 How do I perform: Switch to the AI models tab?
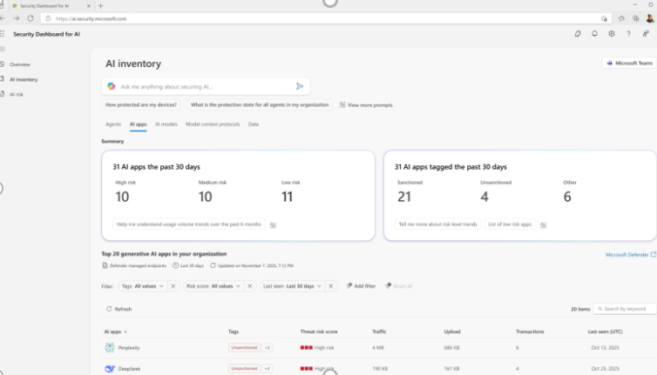(166, 124)
